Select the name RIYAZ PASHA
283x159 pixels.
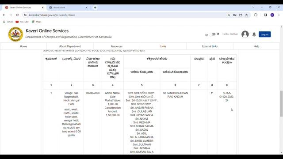141,115
